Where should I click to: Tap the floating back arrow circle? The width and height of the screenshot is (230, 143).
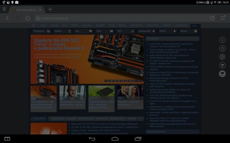pyautogui.click(x=222, y=40)
